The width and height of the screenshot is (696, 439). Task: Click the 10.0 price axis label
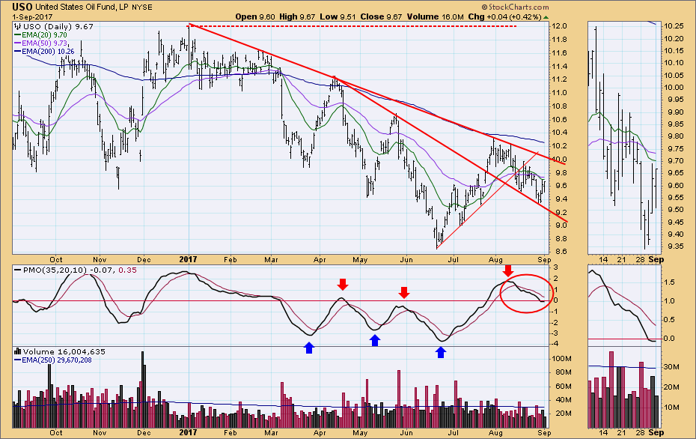558,160
